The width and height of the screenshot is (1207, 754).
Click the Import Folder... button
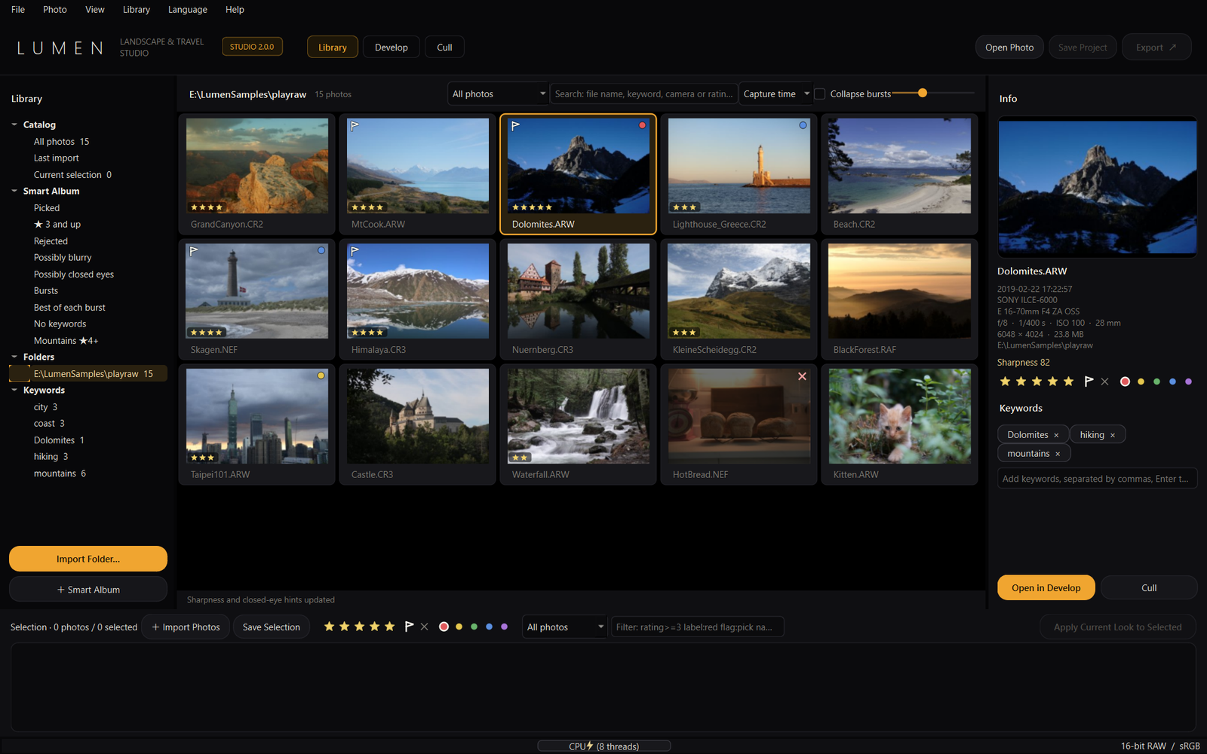(88, 559)
